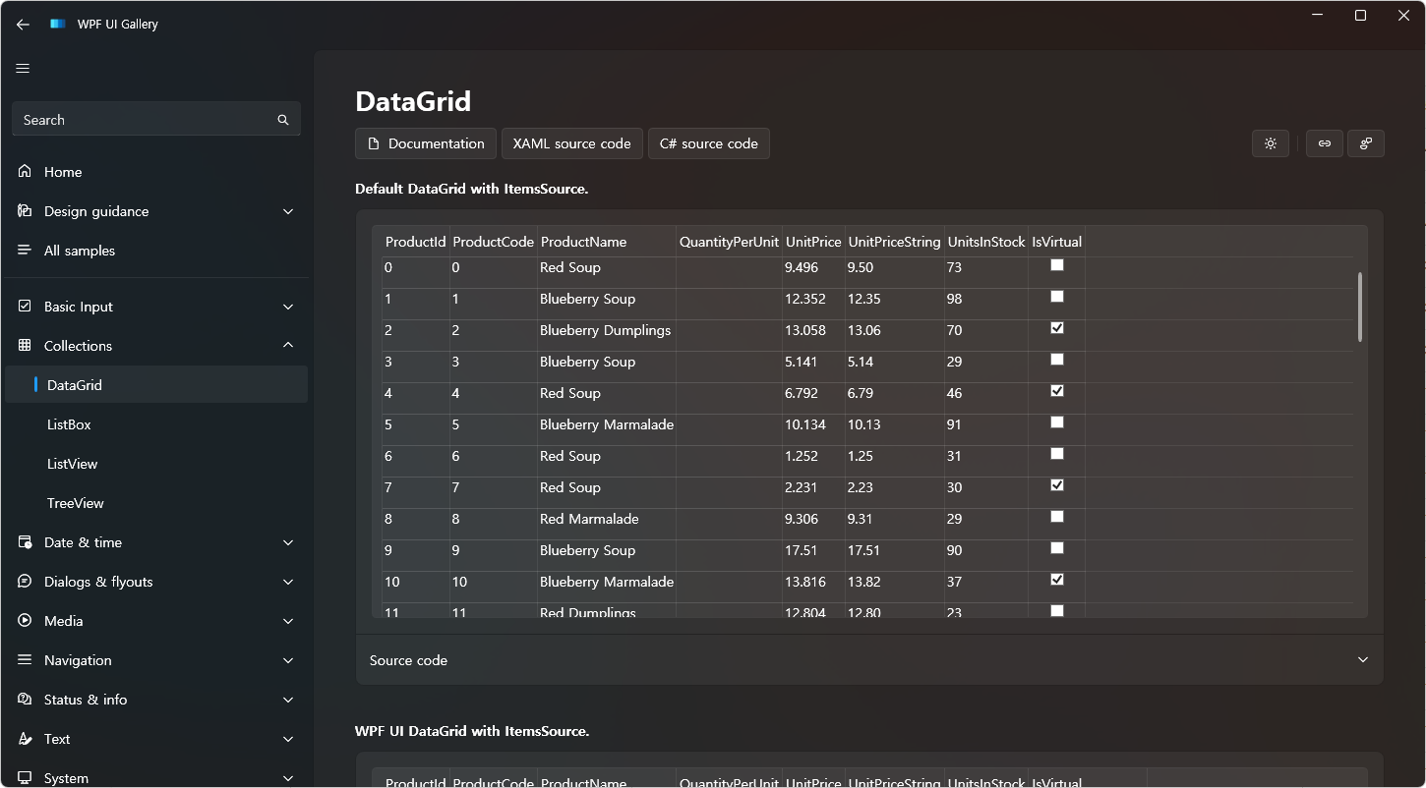Select DataGrid in the sidebar
Screen dimensions: 1426x788
pyautogui.click(x=156, y=385)
